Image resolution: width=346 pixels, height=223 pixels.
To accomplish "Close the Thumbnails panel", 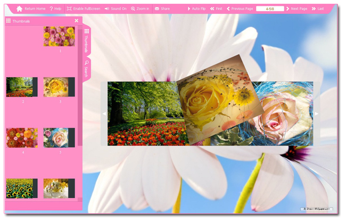I will tap(77, 21).
